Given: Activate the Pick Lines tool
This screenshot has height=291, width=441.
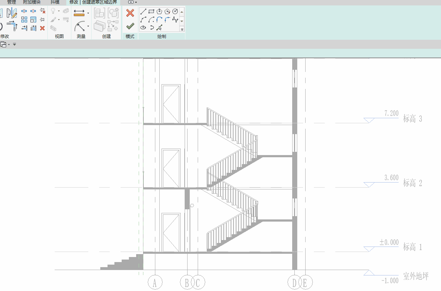Looking at the screenshot, I should [x=159, y=27].
